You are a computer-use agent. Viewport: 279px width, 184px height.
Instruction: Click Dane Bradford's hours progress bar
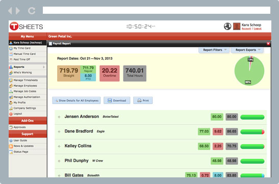(252, 132)
